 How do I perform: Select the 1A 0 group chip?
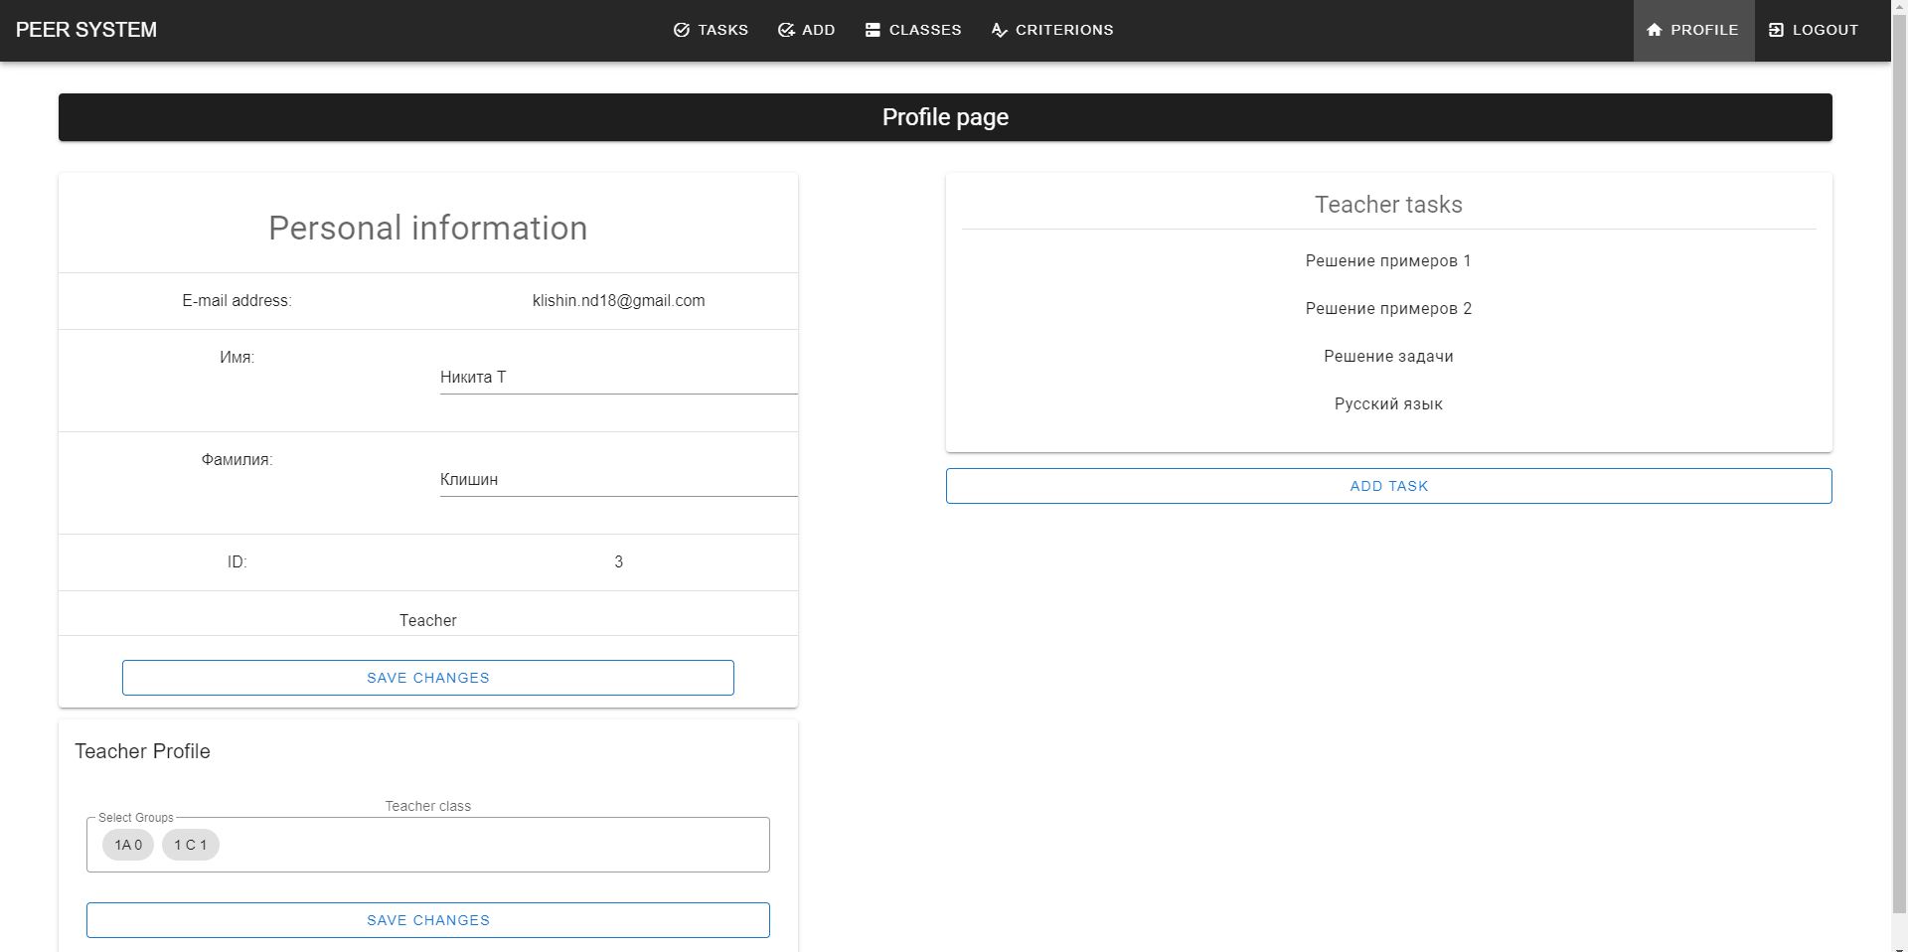click(128, 845)
